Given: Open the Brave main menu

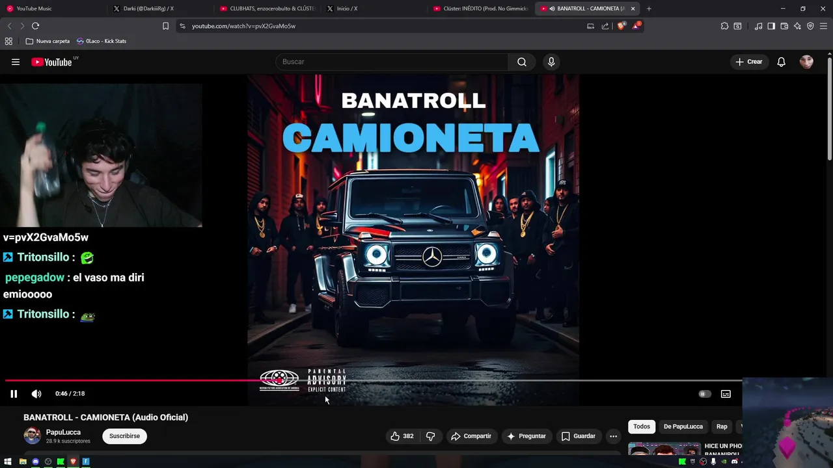Looking at the screenshot, I should pyautogui.click(x=824, y=26).
